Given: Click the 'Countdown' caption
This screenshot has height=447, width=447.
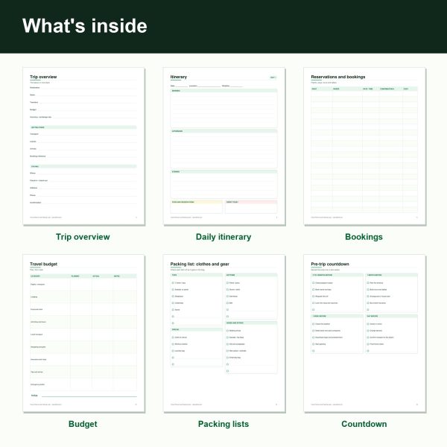Looking at the screenshot, I should 364,424.
